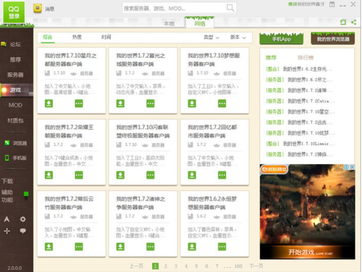Open 推荐 in the sidebar
The height and width of the screenshot is (272, 362).
(15, 60)
